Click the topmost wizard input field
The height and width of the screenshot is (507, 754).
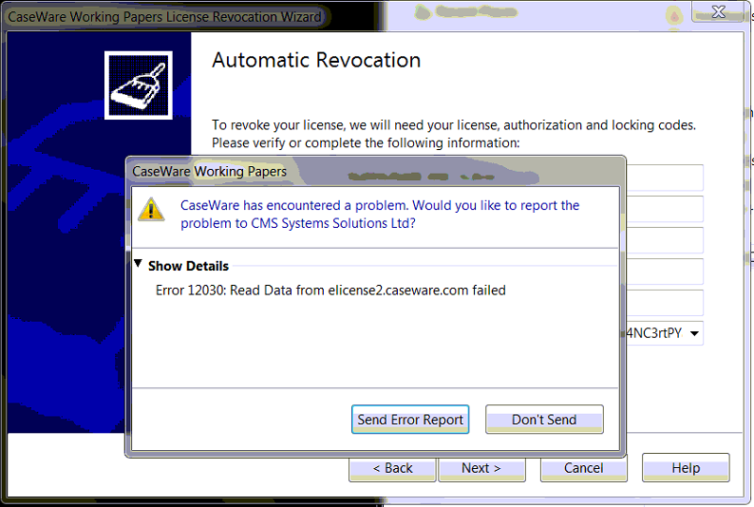point(665,178)
